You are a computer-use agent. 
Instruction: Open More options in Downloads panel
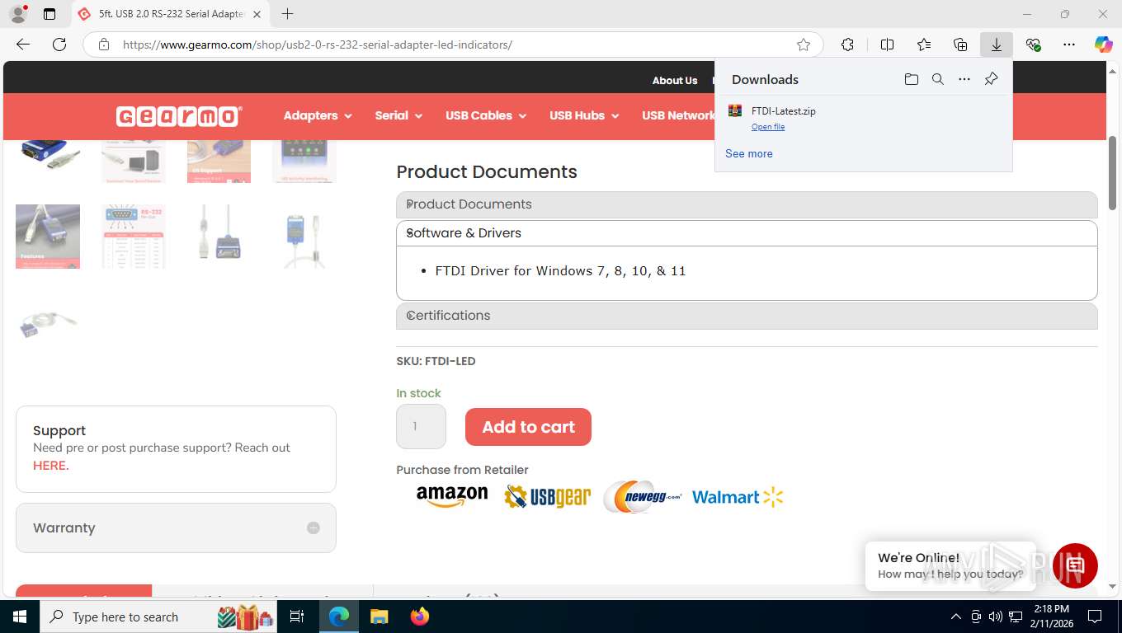[x=964, y=79]
